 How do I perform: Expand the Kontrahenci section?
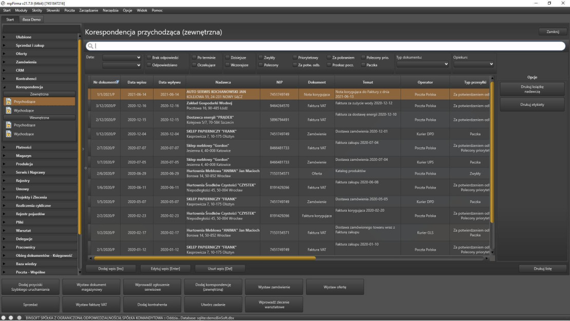pyautogui.click(x=4, y=79)
